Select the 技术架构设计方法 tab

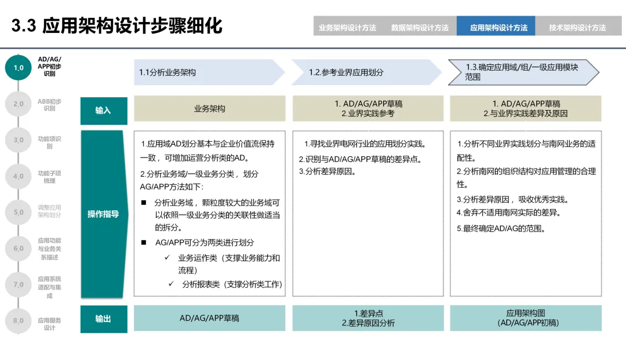click(x=578, y=28)
